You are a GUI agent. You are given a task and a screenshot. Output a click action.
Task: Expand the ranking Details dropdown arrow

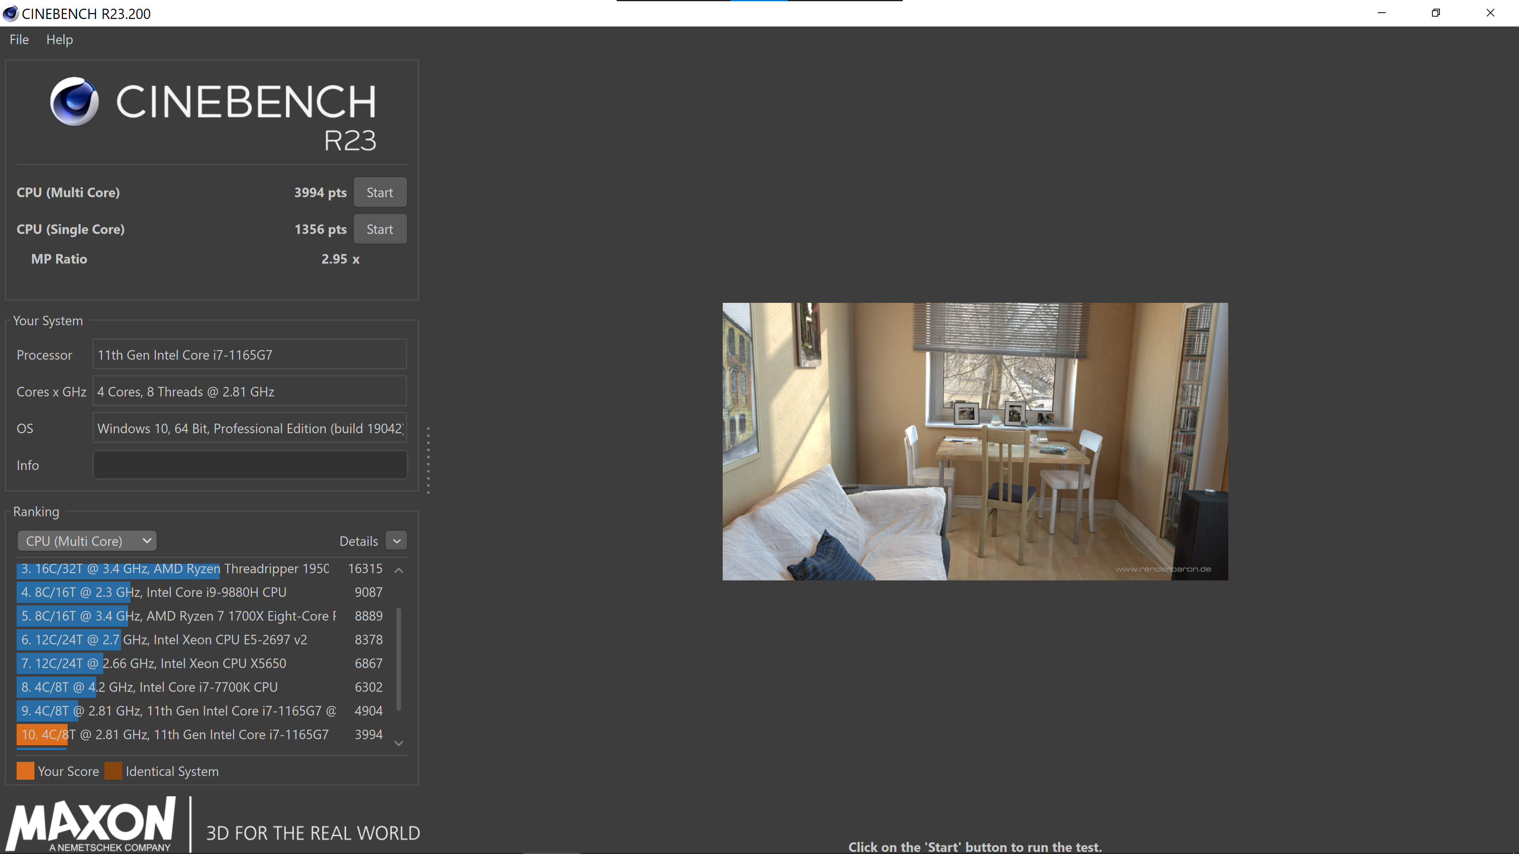(x=396, y=541)
